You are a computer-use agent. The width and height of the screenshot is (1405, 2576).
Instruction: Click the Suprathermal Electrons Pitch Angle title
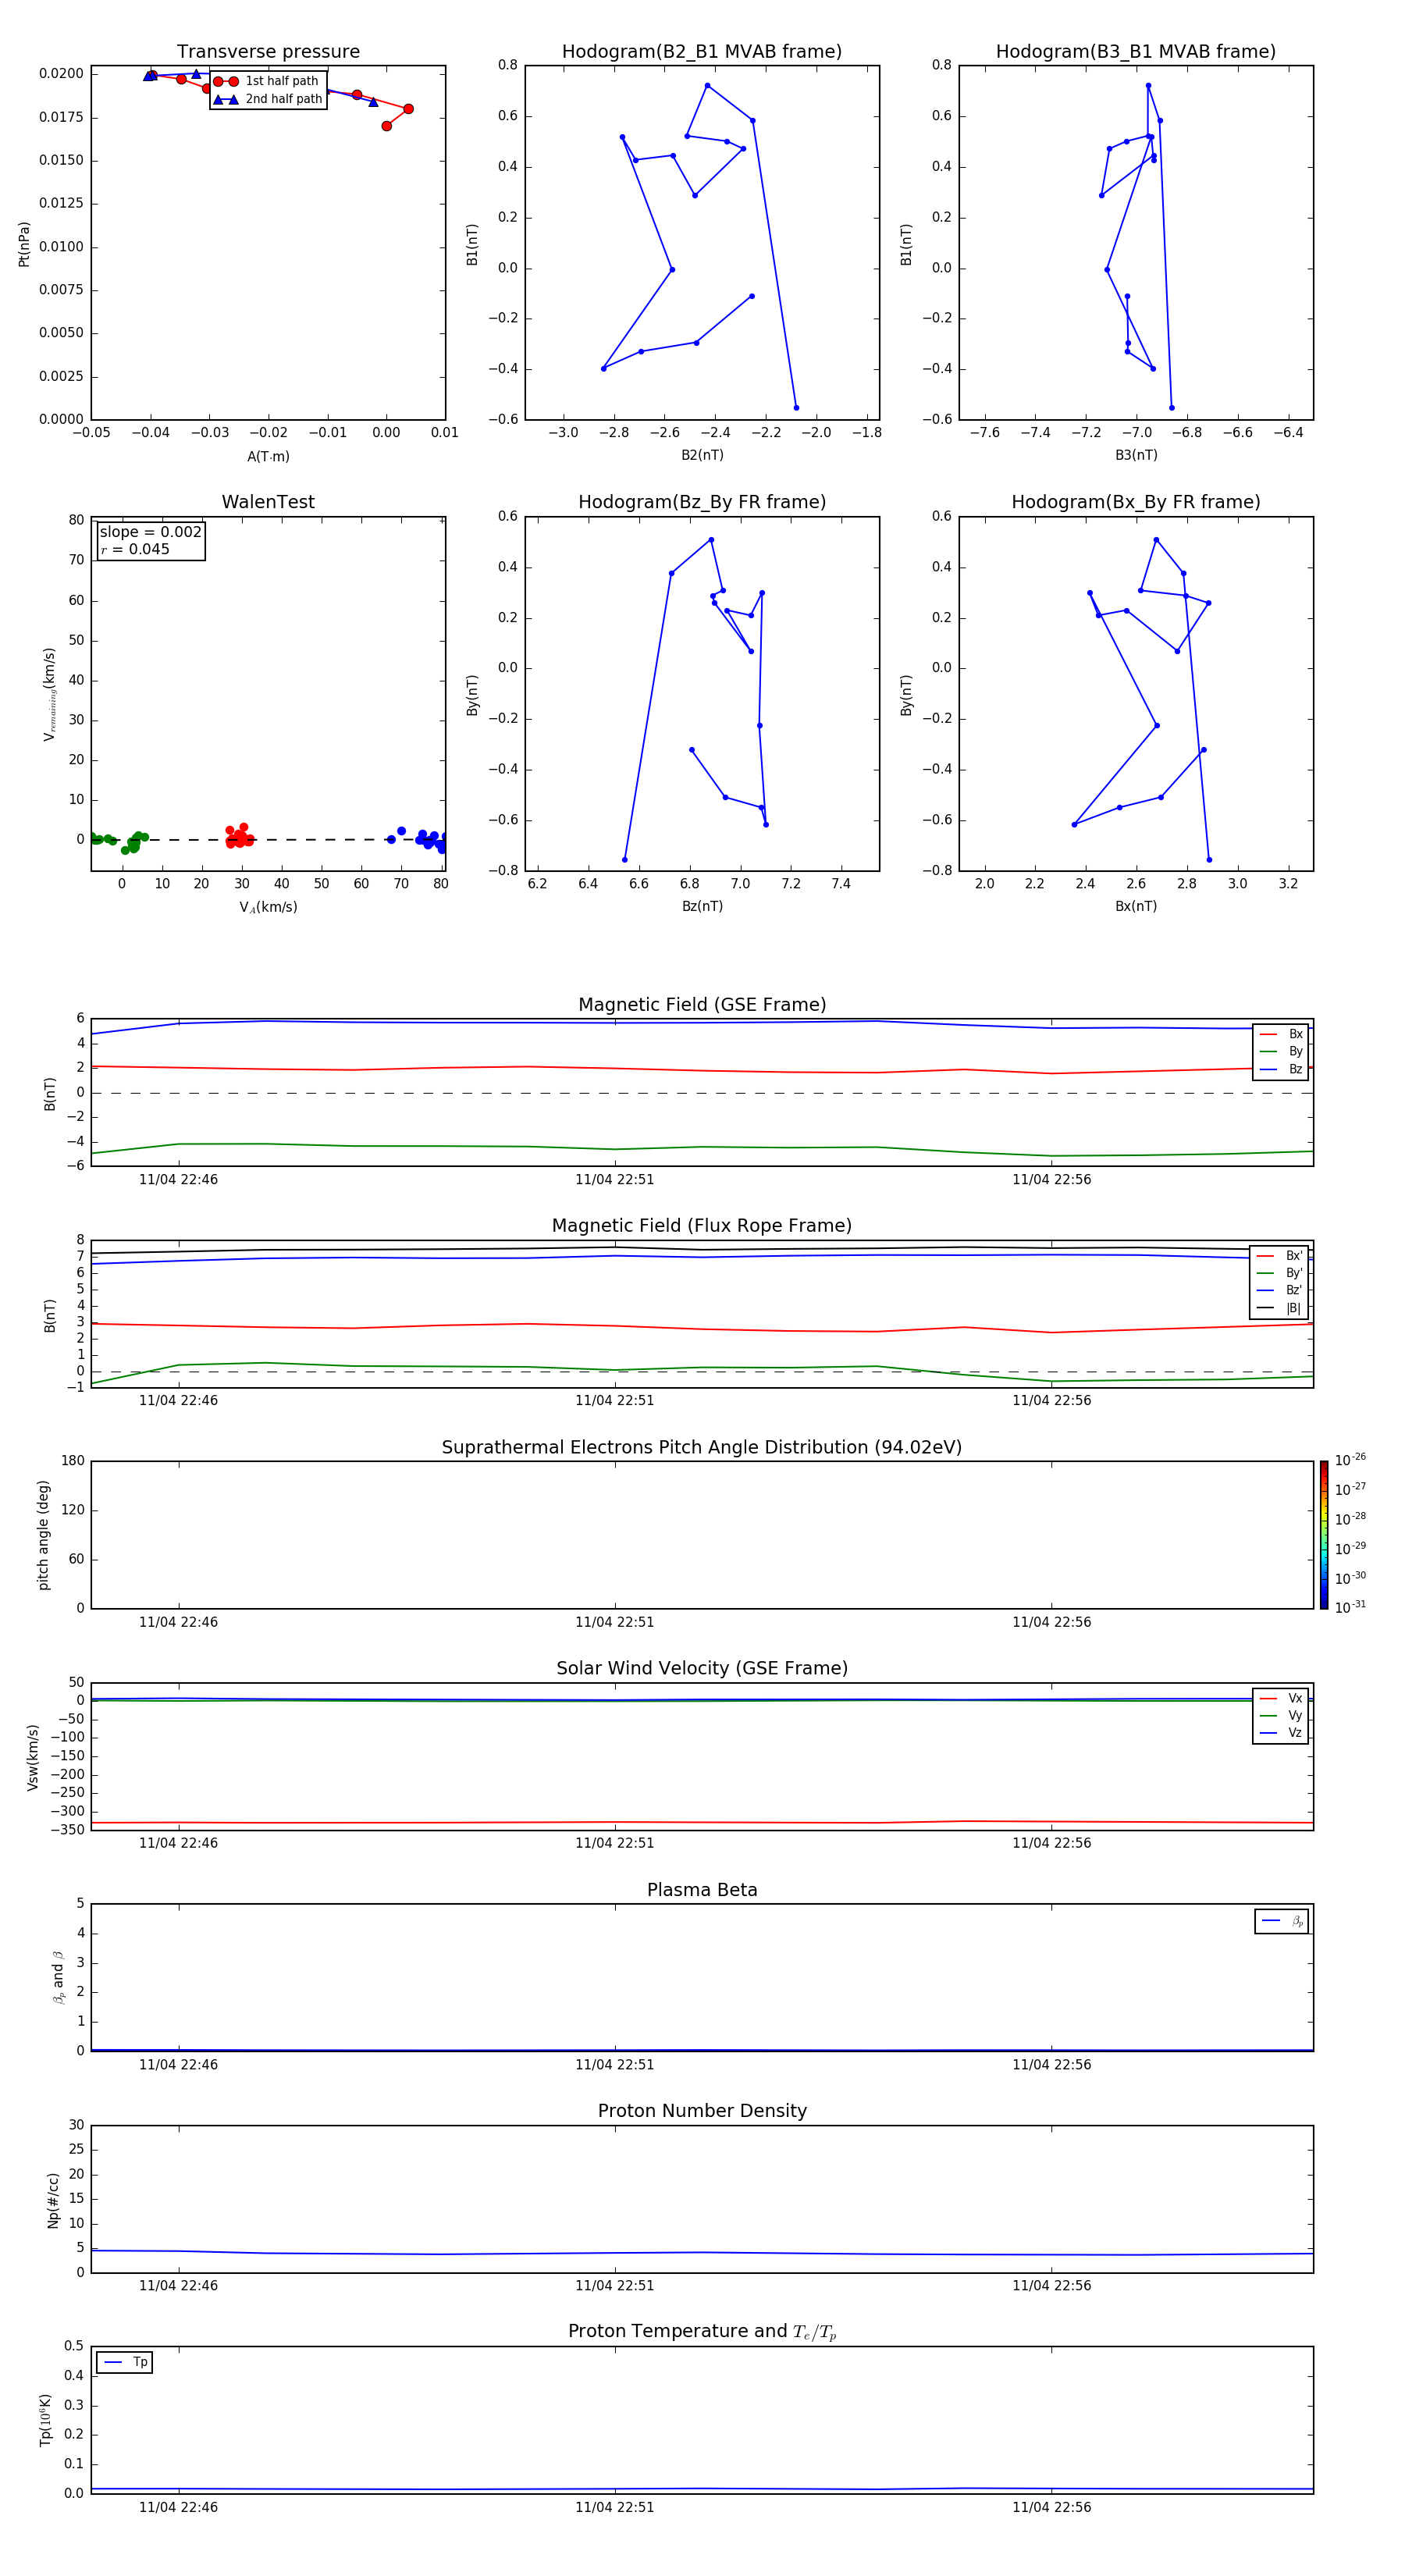[x=702, y=1448]
